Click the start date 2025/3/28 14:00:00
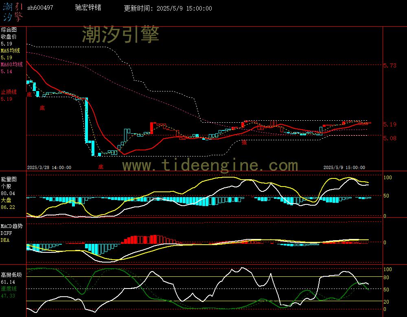Screen dimensions: 407x317 coord(49,167)
